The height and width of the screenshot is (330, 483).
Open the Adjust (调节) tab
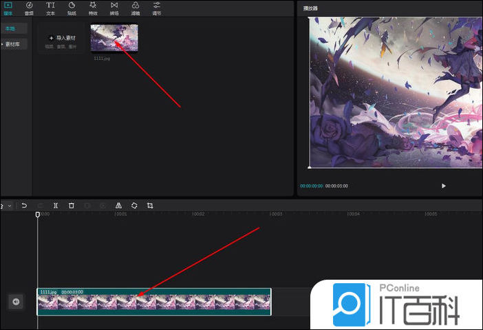pyautogui.click(x=156, y=8)
